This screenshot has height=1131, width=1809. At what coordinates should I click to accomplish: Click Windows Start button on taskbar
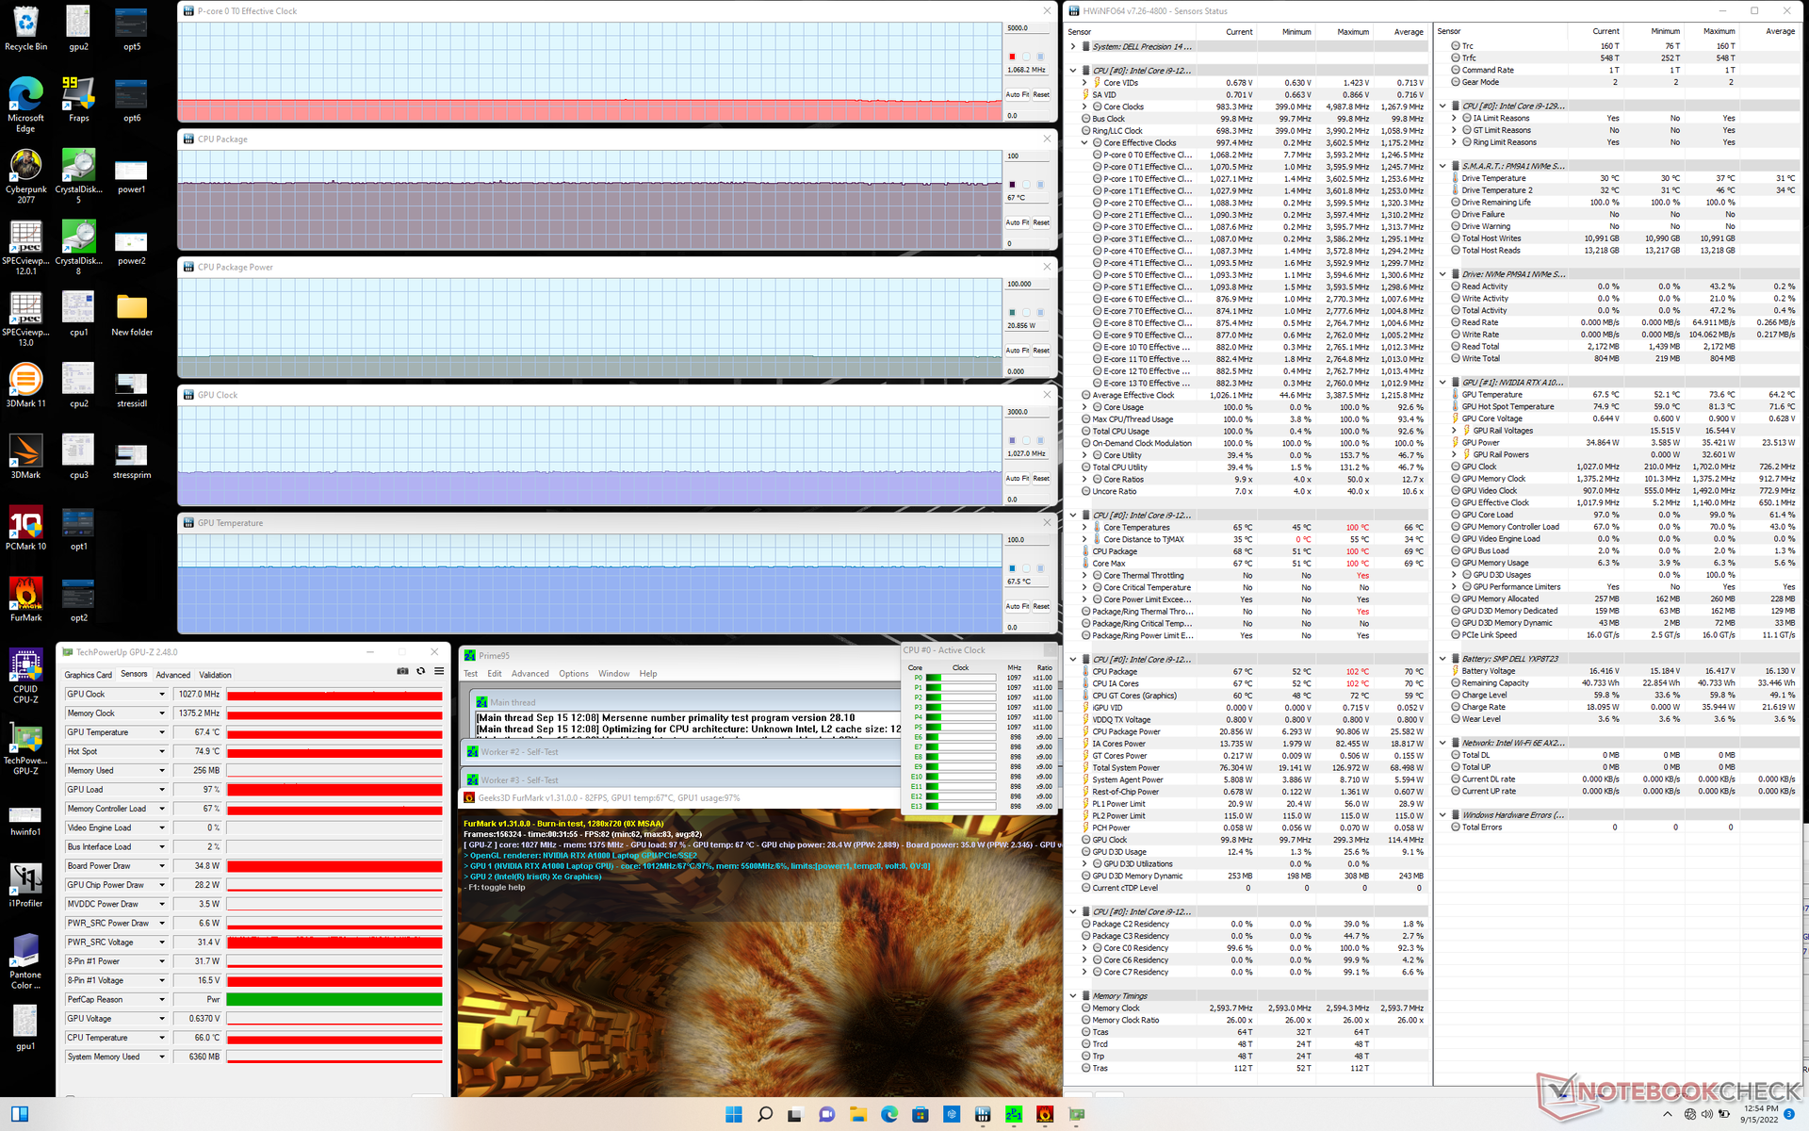734,1115
